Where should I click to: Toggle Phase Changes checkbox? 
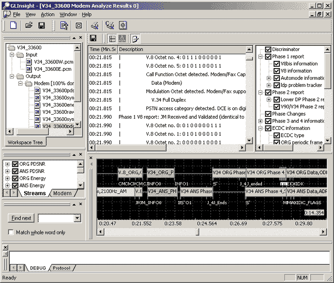pyautogui.click(x=268, y=114)
